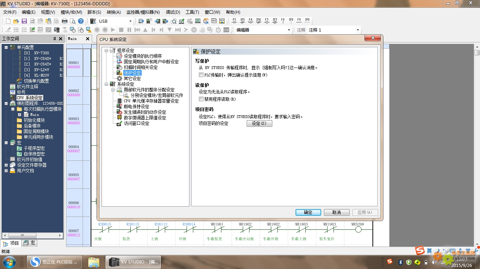Click the Transfer to PLC icon
Image resolution: width=480 pixels, height=269 pixels.
click(x=157, y=21)
